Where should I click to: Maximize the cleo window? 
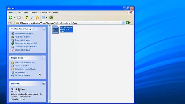128,8
